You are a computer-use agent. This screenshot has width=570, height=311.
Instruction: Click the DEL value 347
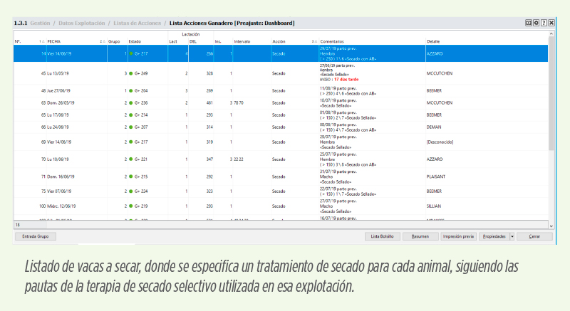(x=209, y=159)
